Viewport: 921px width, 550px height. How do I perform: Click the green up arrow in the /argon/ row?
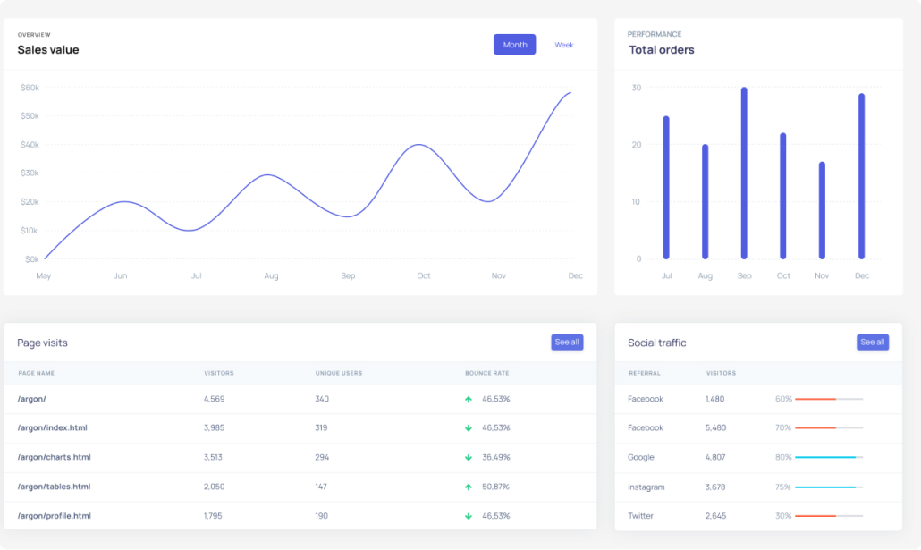tap(469, 400)
